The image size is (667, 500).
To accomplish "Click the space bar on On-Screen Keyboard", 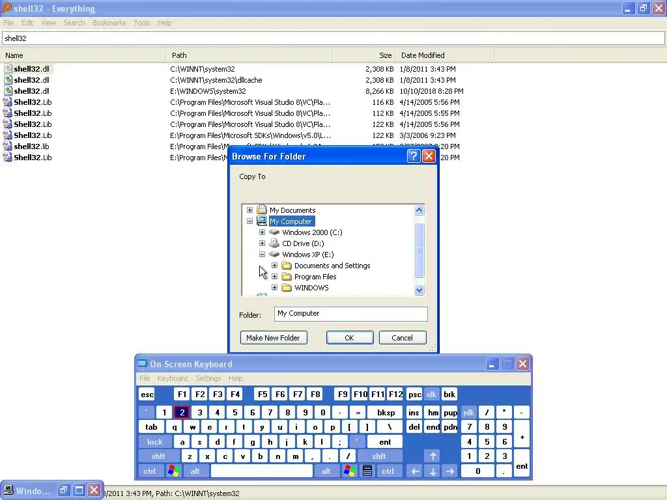I will [262, 471].
